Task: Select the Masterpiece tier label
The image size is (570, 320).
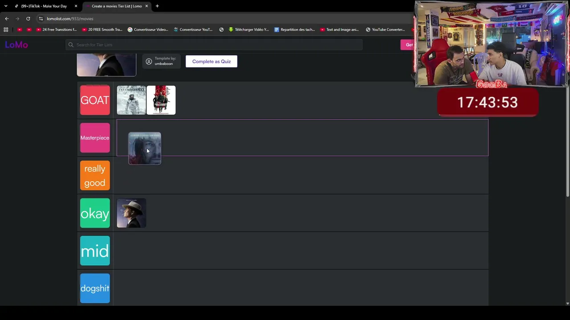Action: [x=95, y=138]
